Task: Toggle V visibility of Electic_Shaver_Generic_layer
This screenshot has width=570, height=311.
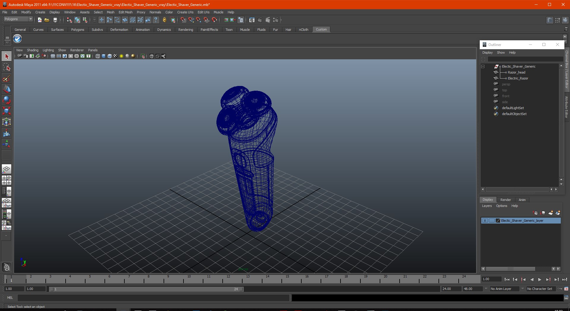Action: coord(485,221)
